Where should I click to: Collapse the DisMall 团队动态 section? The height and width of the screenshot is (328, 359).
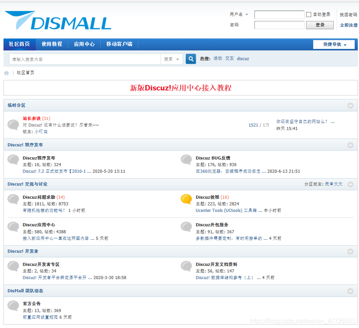[x=350, y=291]
